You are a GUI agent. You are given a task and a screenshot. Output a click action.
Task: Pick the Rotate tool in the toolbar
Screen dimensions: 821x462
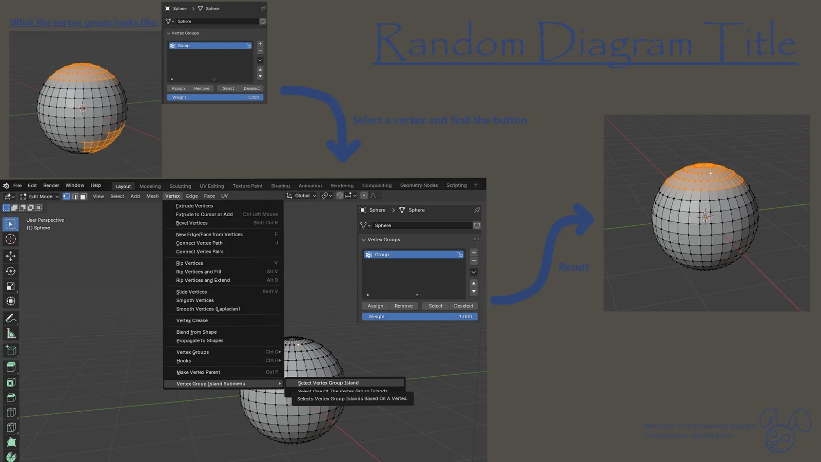click(10, 271)
